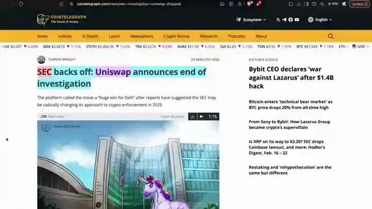This screenshot has height=209, width=372.
Task: Click the search magnifier icon
Action: tap(331, 36)
